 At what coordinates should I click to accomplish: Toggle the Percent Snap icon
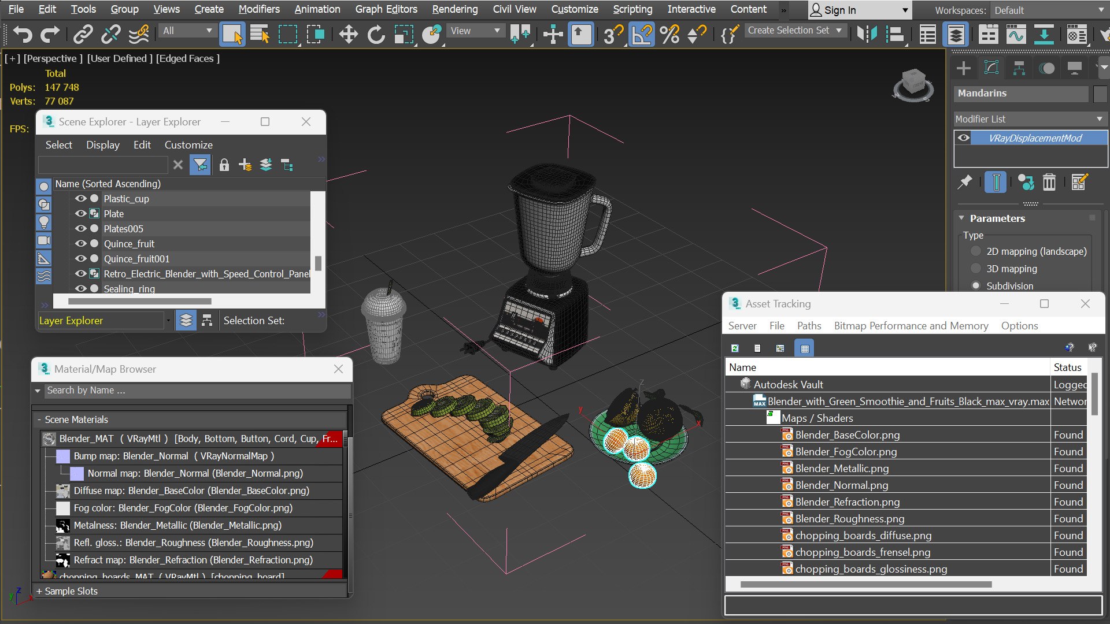(669, 35)
